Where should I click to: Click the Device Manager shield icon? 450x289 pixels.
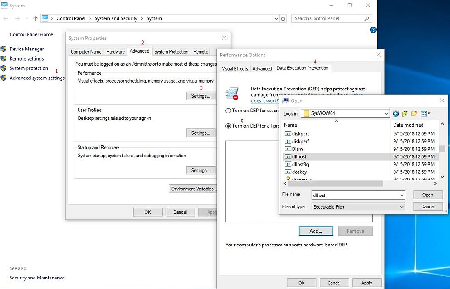tap(4, 49)
